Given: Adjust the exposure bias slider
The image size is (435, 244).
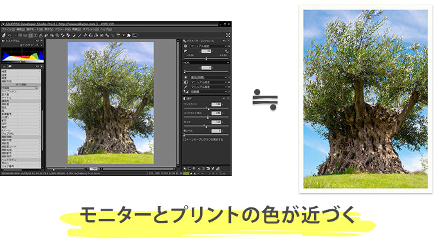Looking at the screenshot, I should coord(206,58).
